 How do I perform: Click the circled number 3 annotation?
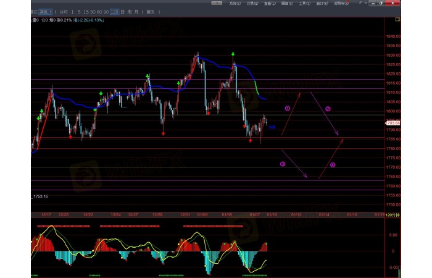[x=283, y=164]
